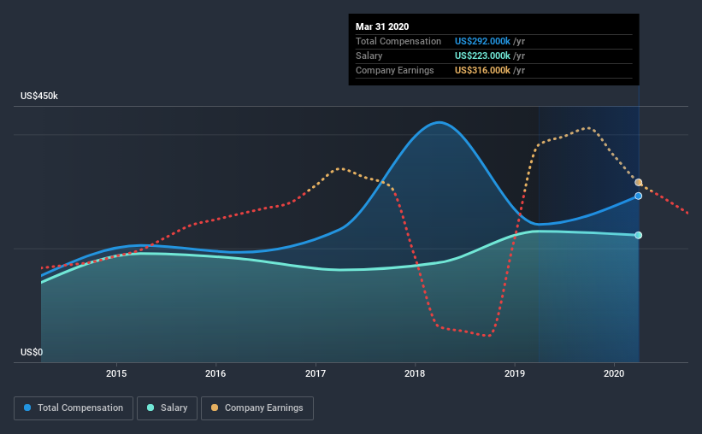The width and height of the screenshot is (702, 434).
Task: Toggle the Salary legend button
Action: 167,408
